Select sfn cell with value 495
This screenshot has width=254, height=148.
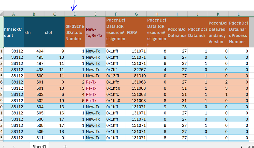point(34,57)
